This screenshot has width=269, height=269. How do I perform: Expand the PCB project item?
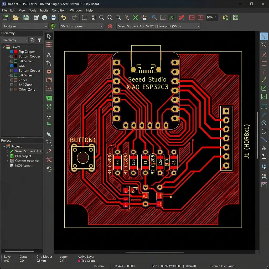(x=8, y=156)
